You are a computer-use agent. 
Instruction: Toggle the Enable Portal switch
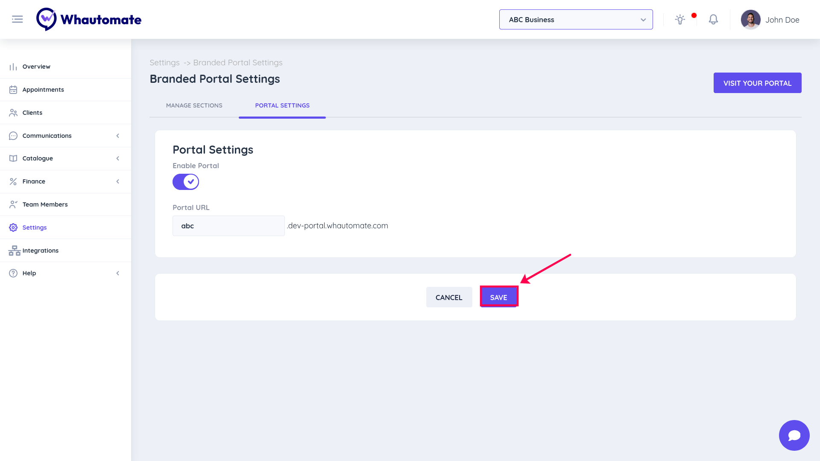click(186, 182)
